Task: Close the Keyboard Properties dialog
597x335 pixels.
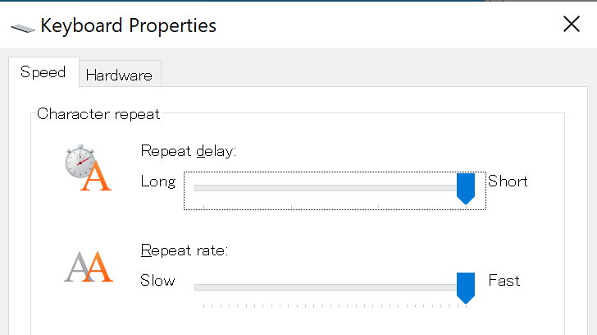Action: [x=572, y=25]
